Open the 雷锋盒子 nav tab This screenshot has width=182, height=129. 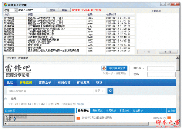click(x=45, y=83)
